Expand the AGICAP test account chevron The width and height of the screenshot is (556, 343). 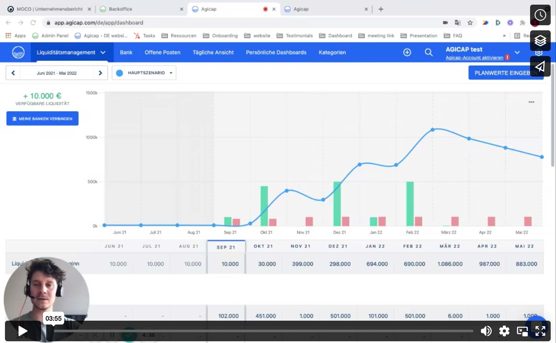[x=517, y=52]
